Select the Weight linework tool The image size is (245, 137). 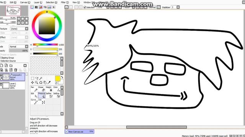click(x=49, y=89)
